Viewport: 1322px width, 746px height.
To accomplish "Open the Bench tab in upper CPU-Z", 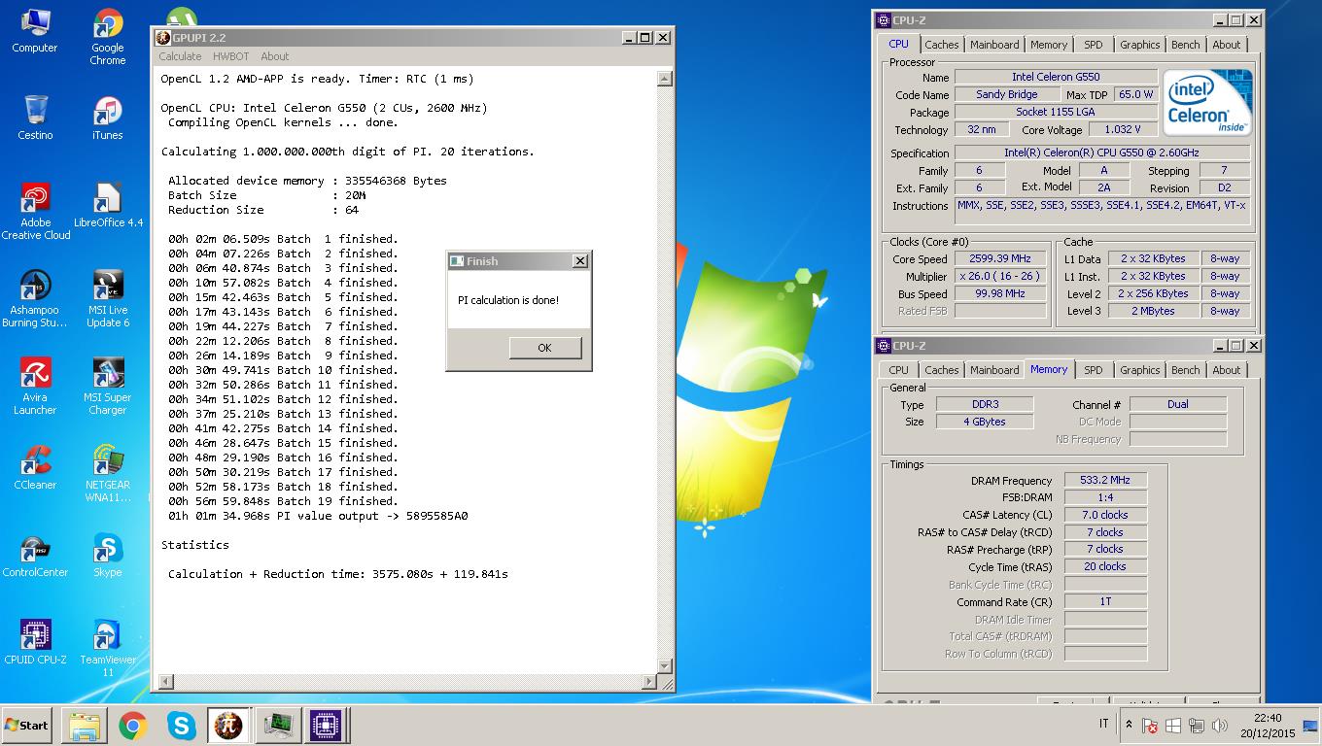I will (x=1185, y=45).
